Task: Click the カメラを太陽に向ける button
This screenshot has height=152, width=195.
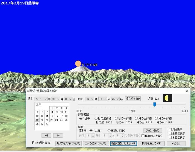Action: pos(68,143)
